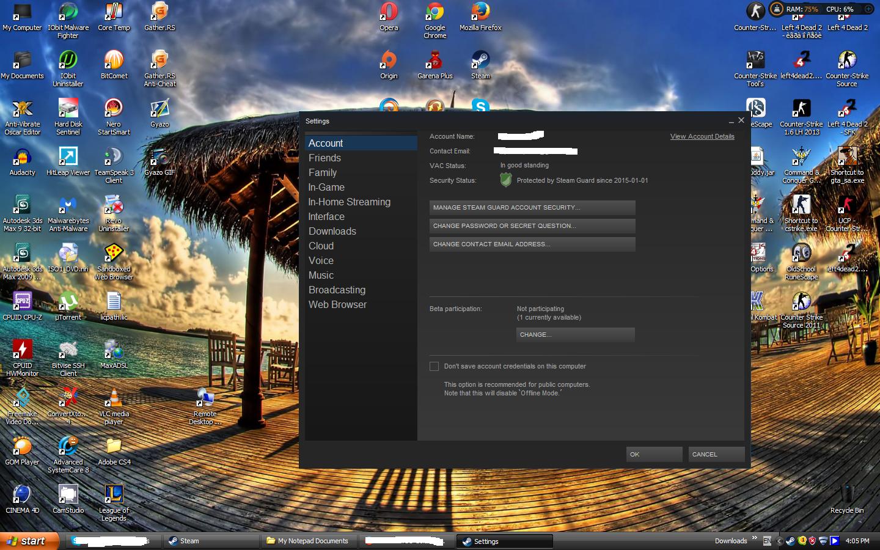Select the Adobe CS4 folder icon

click(x=114, y=452)
